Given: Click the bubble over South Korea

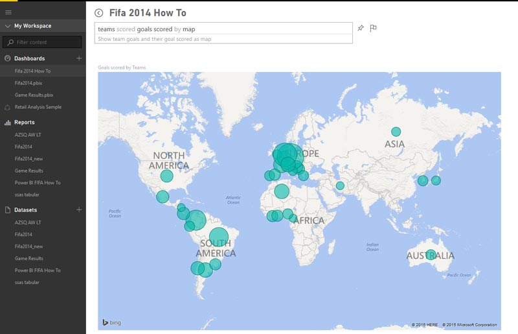Looking at the screenshot, I should [423, 181].
